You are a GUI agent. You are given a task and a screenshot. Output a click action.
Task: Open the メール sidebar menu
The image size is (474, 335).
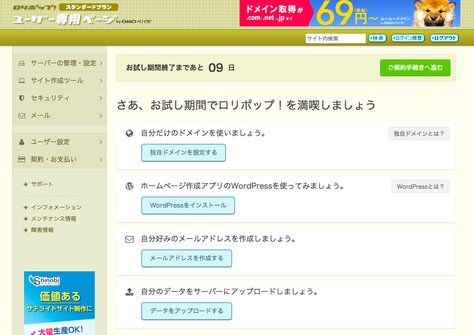click(x=59, y=116)
